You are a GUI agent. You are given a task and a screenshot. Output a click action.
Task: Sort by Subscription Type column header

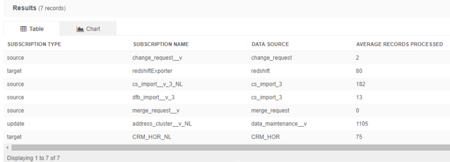pyautogui.click(x=34, y=44)
